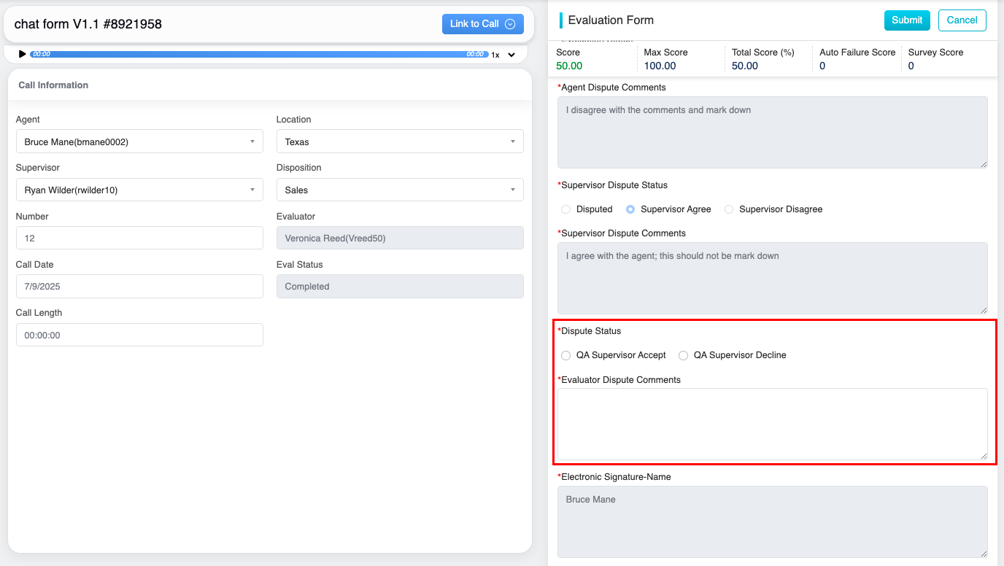Screen dimensions: 1004x566
Task: Click the circled arrow in Link to Call
Action: click(x=510, y=24)
